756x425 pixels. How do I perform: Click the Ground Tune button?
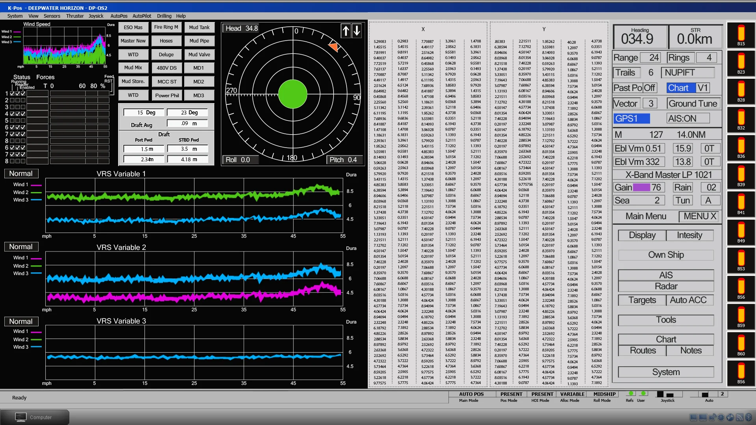693,103
